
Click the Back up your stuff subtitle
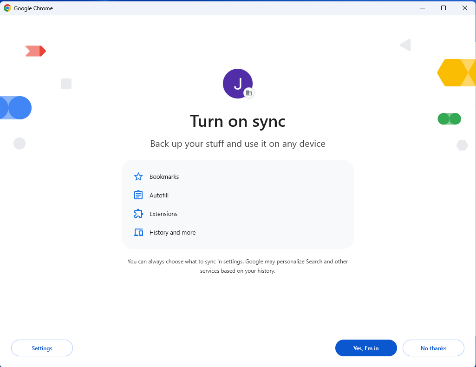coord(238,144)
